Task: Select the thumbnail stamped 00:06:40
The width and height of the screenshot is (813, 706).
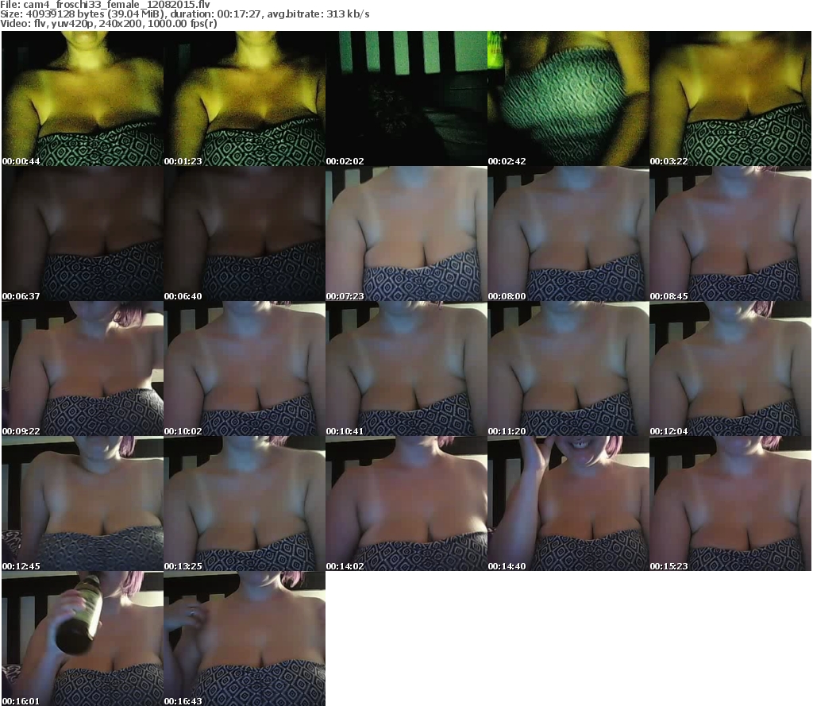Action: click(x=245, y=233)
